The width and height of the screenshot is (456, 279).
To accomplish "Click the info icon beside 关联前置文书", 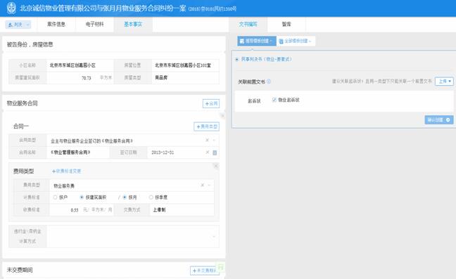I will pos(269,82).
